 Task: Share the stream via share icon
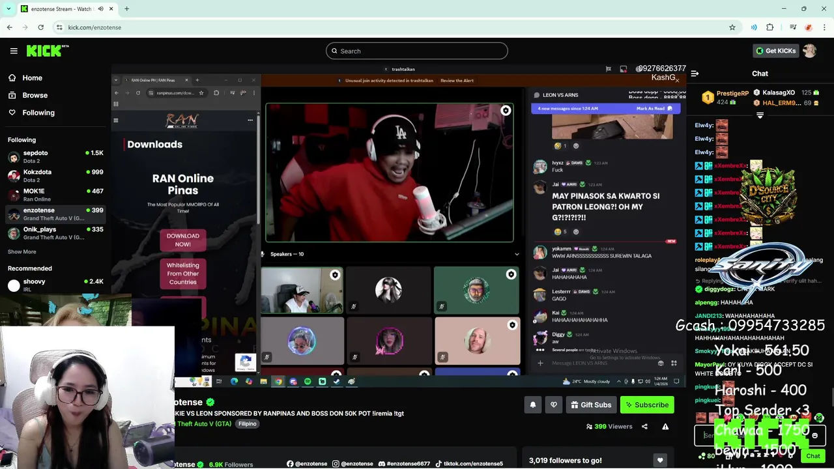(644, 427)
